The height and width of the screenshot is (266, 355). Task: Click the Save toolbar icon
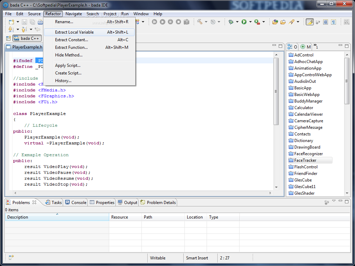[25, 22]
